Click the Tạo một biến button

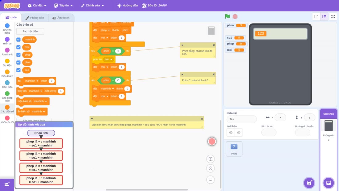(x=30, y=31)
